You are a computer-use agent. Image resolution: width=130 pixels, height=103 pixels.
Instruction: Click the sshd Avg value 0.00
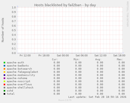point(100,91)
